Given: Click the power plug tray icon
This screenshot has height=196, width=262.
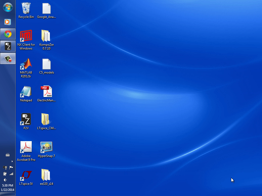Looking at the screenshot, I should [5, 174].
